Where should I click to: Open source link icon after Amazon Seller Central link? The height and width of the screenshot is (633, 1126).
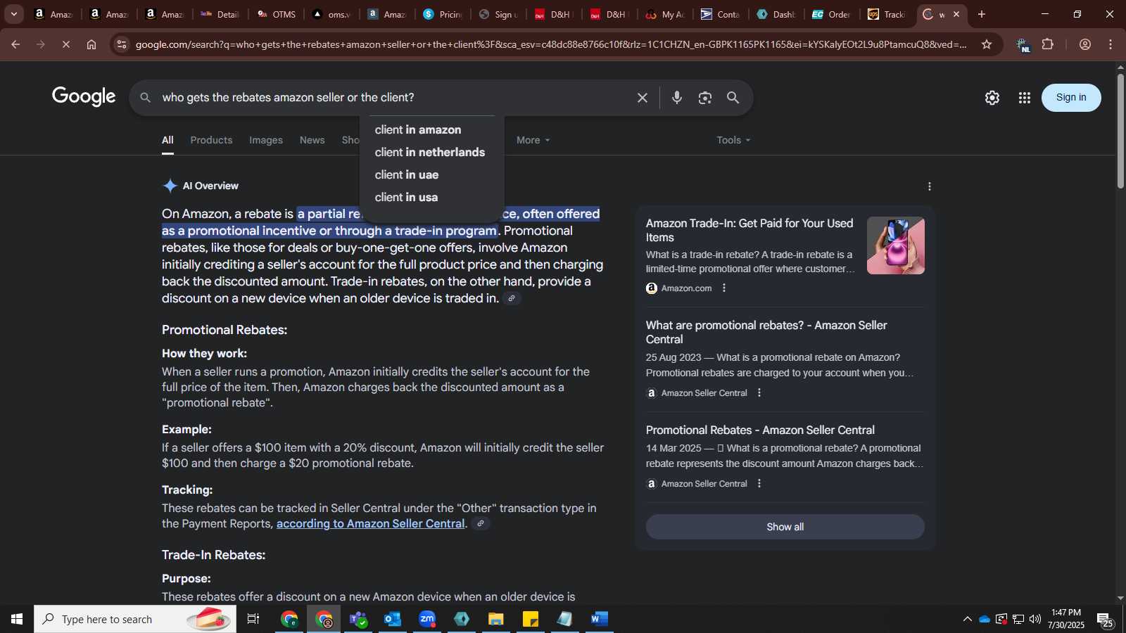pyautogui.click(x=481, y=523)
